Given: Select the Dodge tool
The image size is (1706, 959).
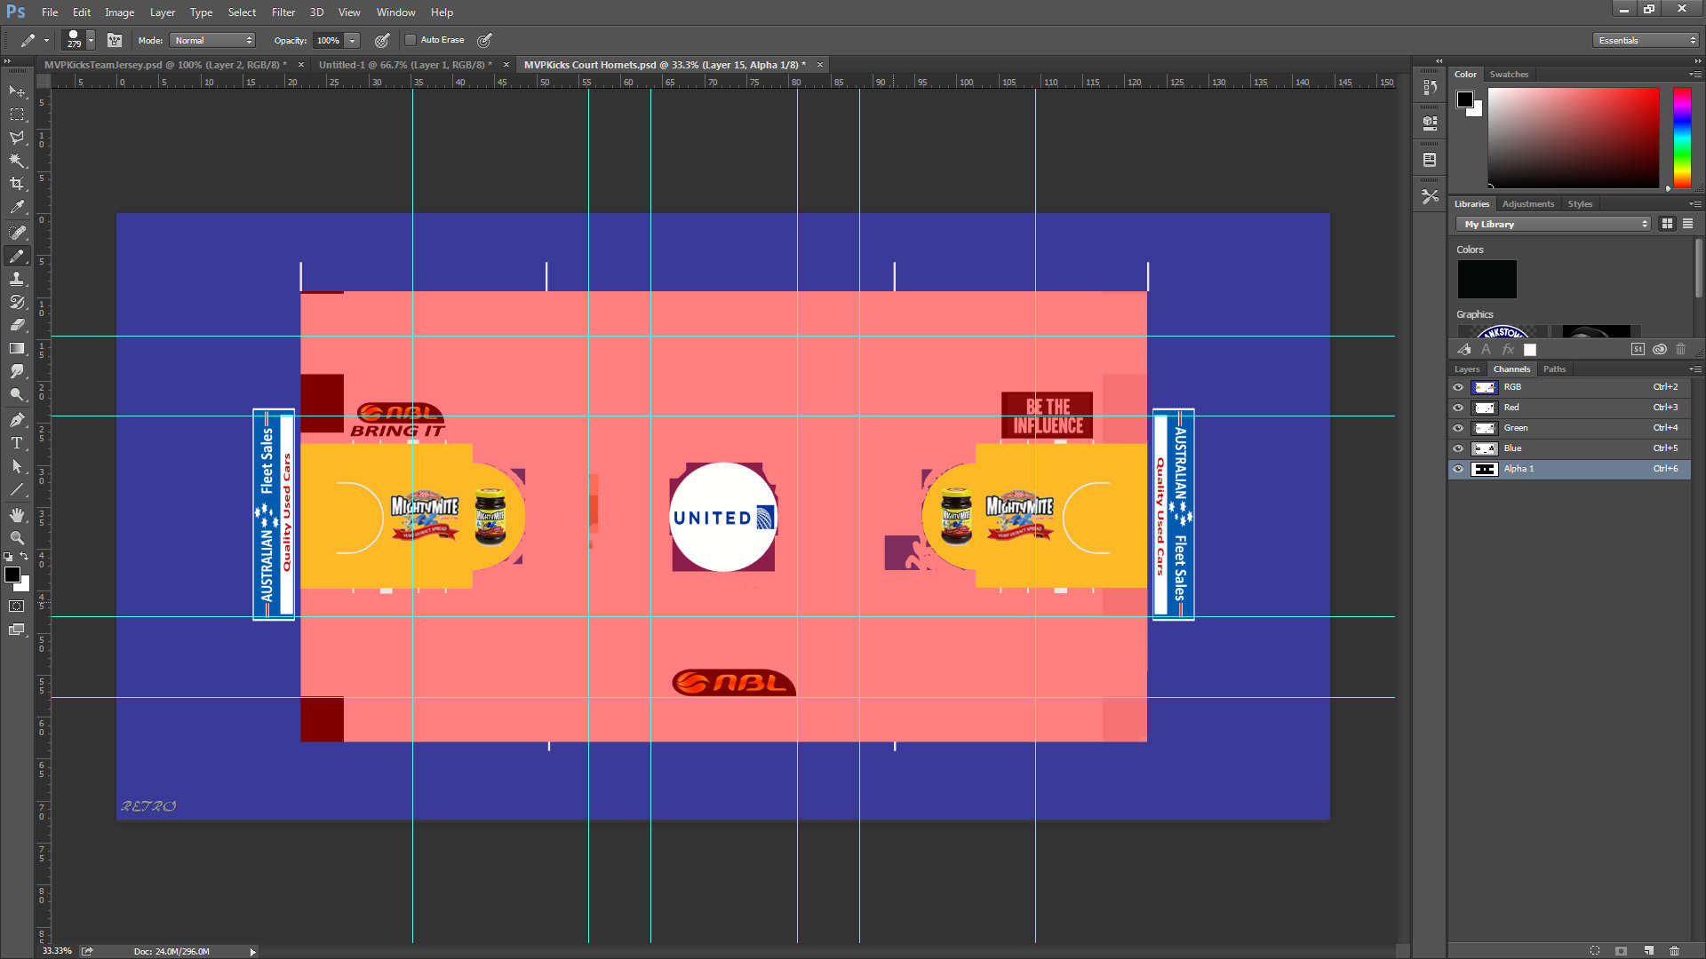Looking at the screenshot, I should tap(17, 394).
